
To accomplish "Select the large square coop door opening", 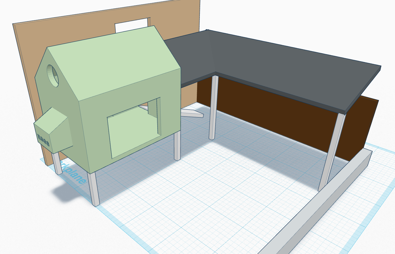I will tap(133, 129).
